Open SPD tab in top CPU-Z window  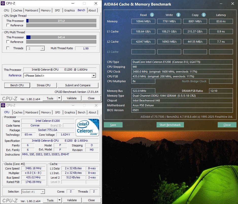pyautogui.click(x=57, y=10)
